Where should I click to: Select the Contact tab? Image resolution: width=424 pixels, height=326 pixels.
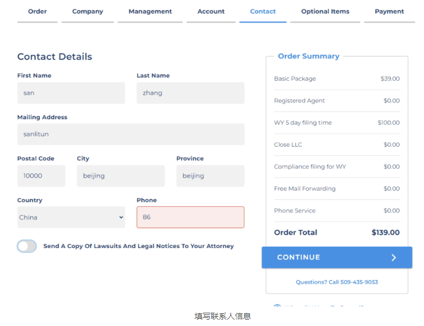[263, 12]
